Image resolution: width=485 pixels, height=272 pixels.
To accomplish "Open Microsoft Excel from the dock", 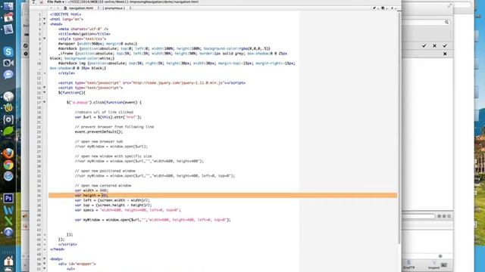I will click(8, 221).
